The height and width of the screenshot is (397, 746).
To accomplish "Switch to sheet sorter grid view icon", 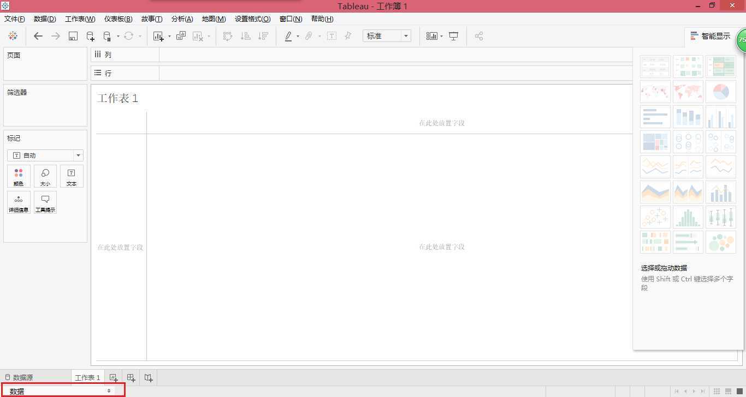I will point(717,391).
